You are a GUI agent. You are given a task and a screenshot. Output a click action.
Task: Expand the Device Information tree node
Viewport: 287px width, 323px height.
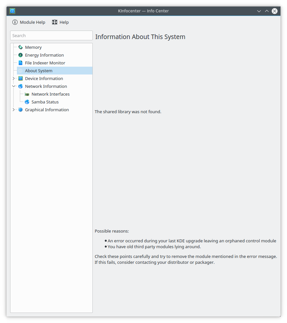click(14, 78)
